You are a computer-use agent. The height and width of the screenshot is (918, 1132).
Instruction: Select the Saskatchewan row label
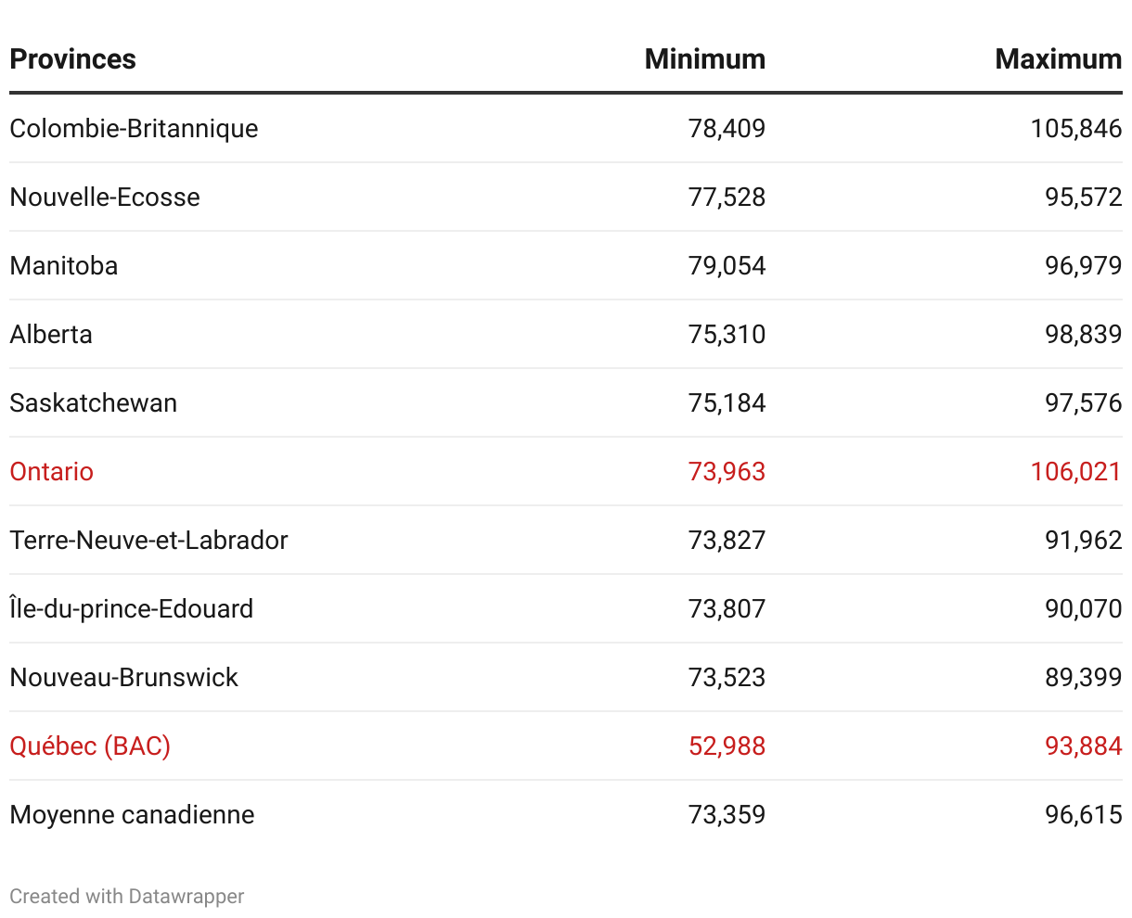pyautogui.click(x=93, y=402)
